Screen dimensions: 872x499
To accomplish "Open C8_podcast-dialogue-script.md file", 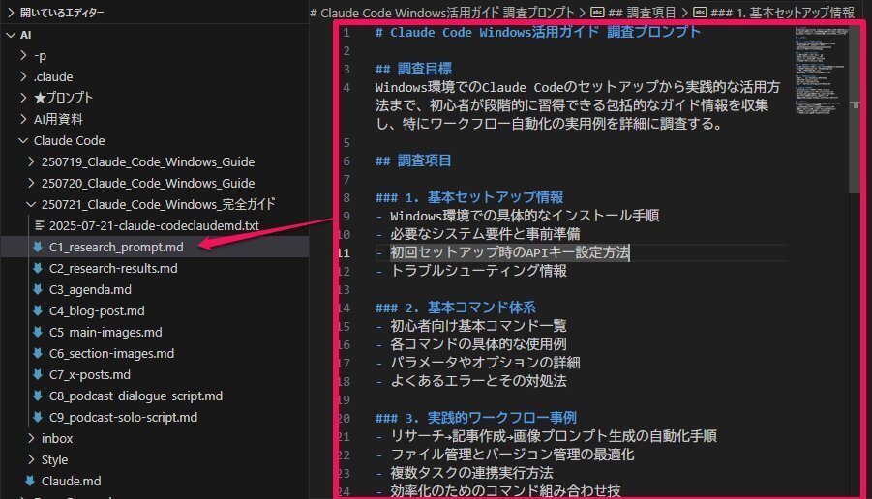I will click(135, 396).
